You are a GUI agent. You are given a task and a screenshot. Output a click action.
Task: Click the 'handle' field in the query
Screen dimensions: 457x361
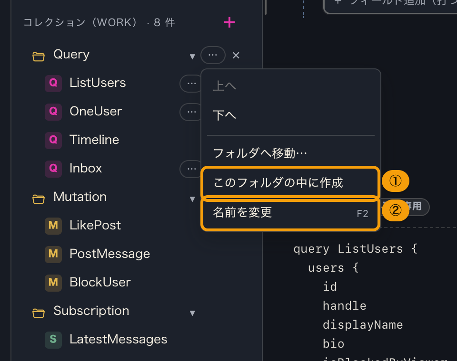point(345,306)
